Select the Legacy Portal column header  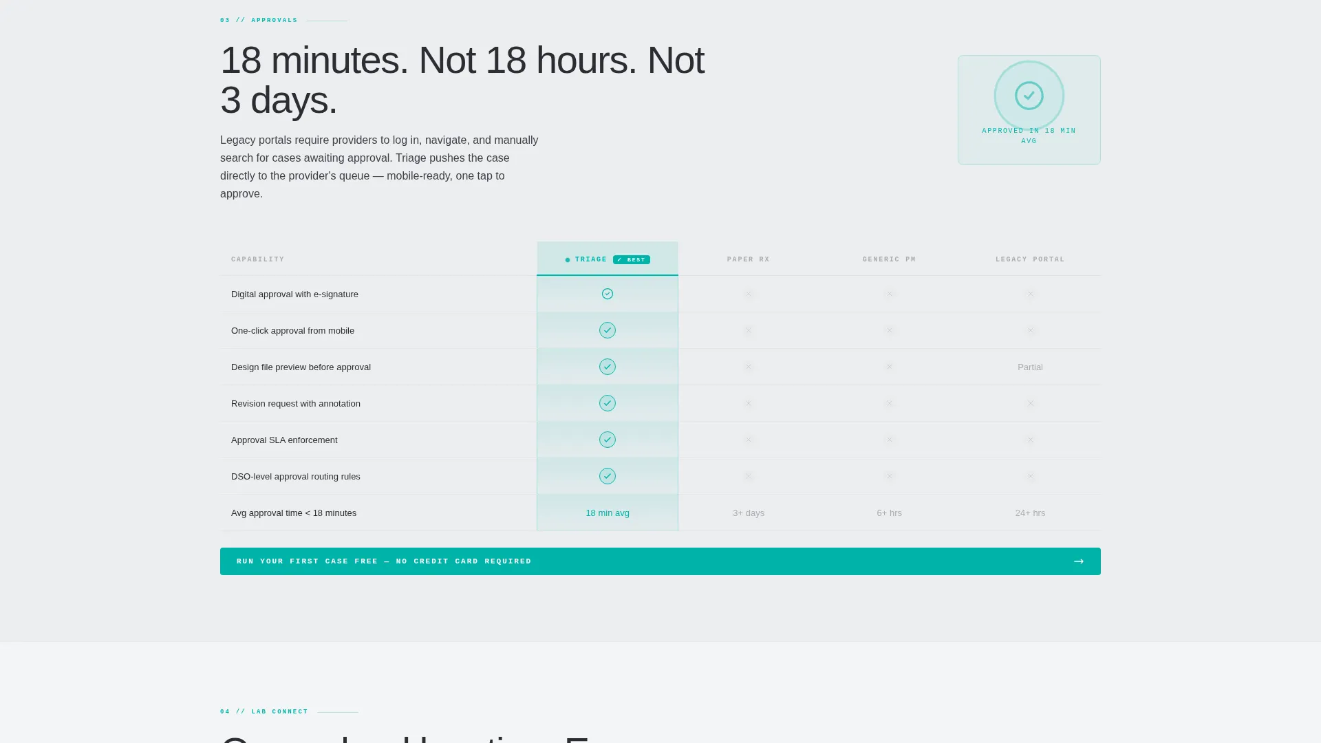[x=1030, y=259]
